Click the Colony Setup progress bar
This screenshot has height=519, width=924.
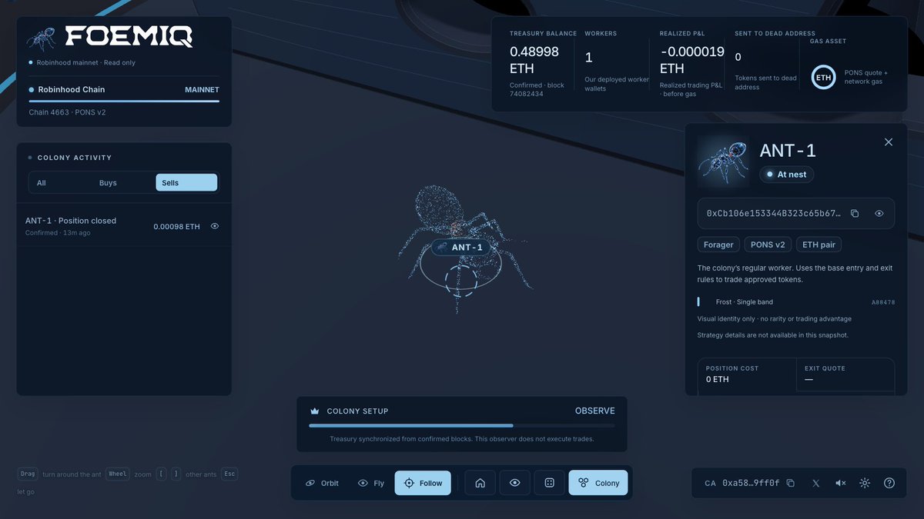point(462,425)
